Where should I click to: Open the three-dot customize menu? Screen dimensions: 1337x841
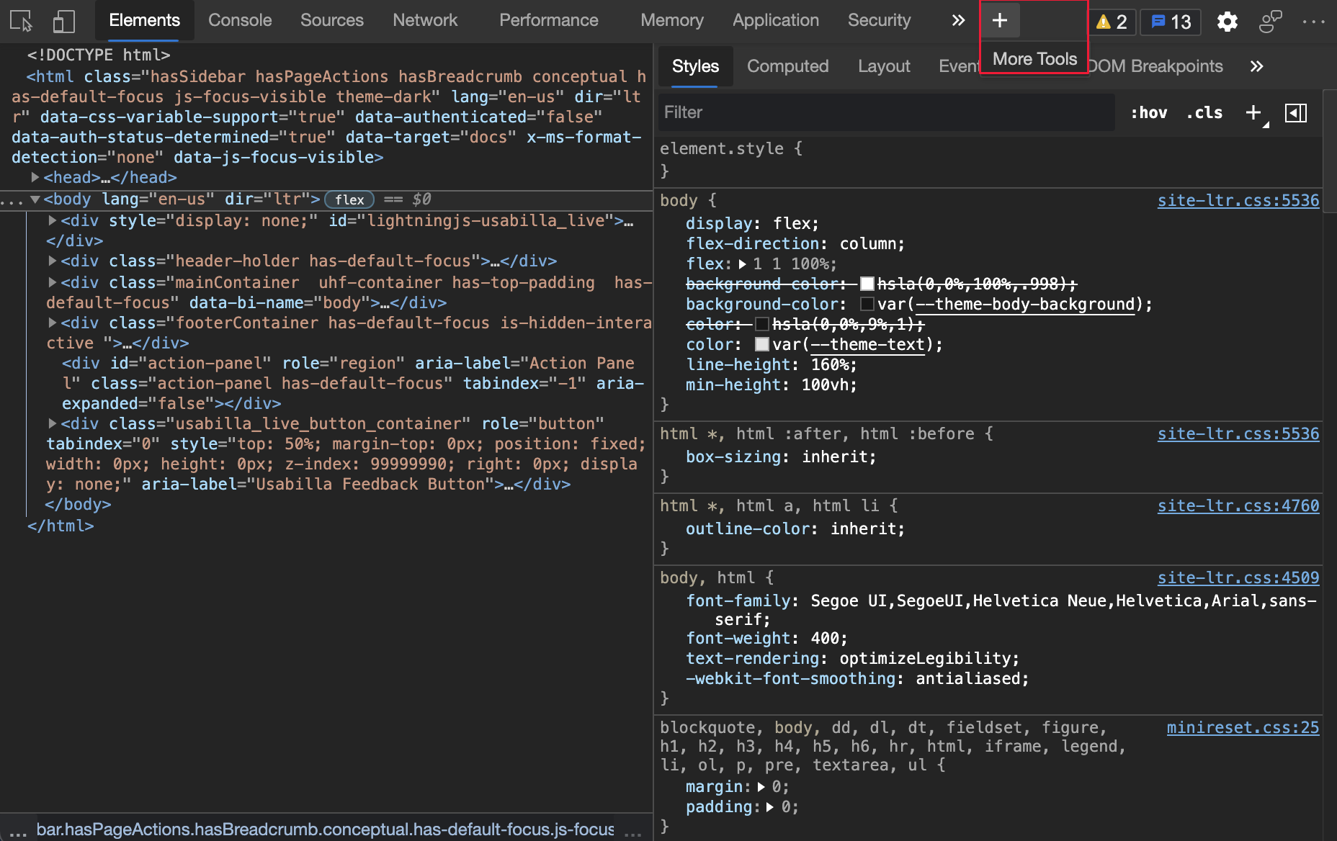[x=1314, y=22]
